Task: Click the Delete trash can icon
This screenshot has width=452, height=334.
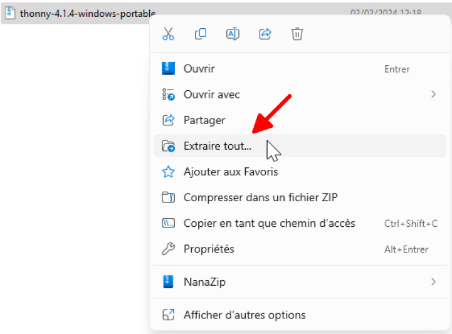Action: point(297,34)
